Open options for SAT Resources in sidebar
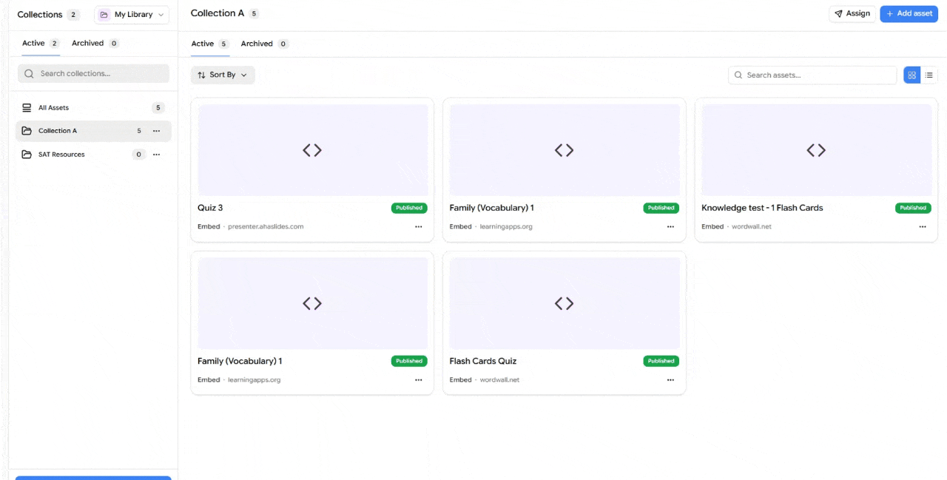The width and height of the screenshot is (947, 480). pos(156,155)
